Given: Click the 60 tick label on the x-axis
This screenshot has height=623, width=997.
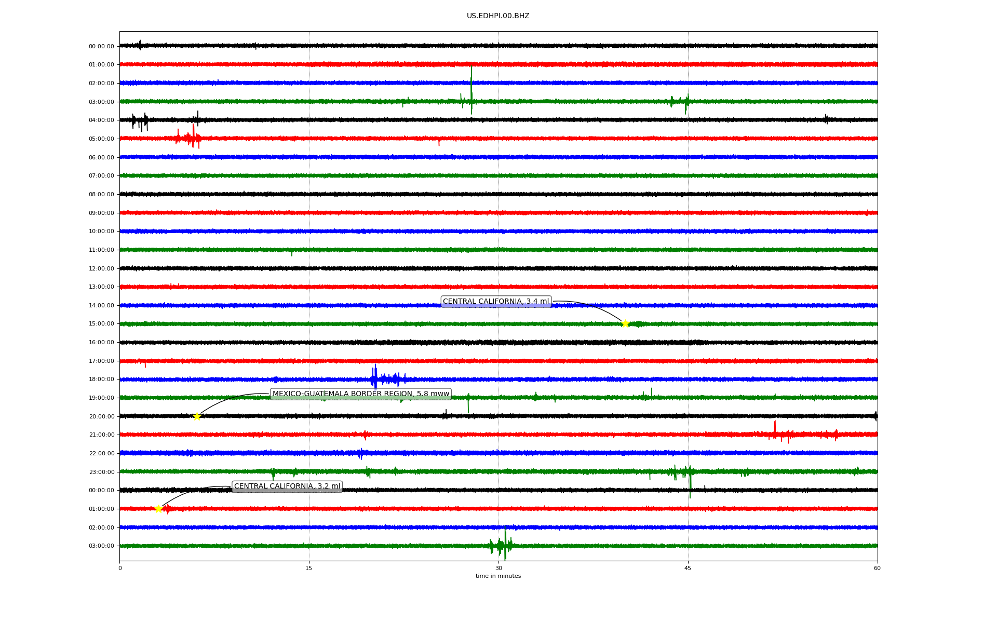Looking at the screenshot, I should pyautogui.click(x=877, y=568).
